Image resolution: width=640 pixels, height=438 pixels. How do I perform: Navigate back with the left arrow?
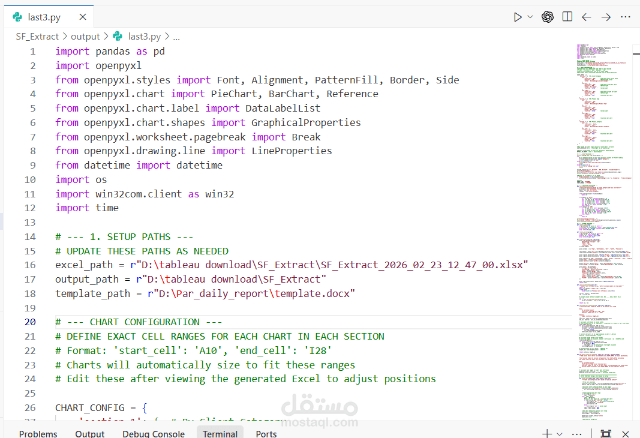[587, 17]
